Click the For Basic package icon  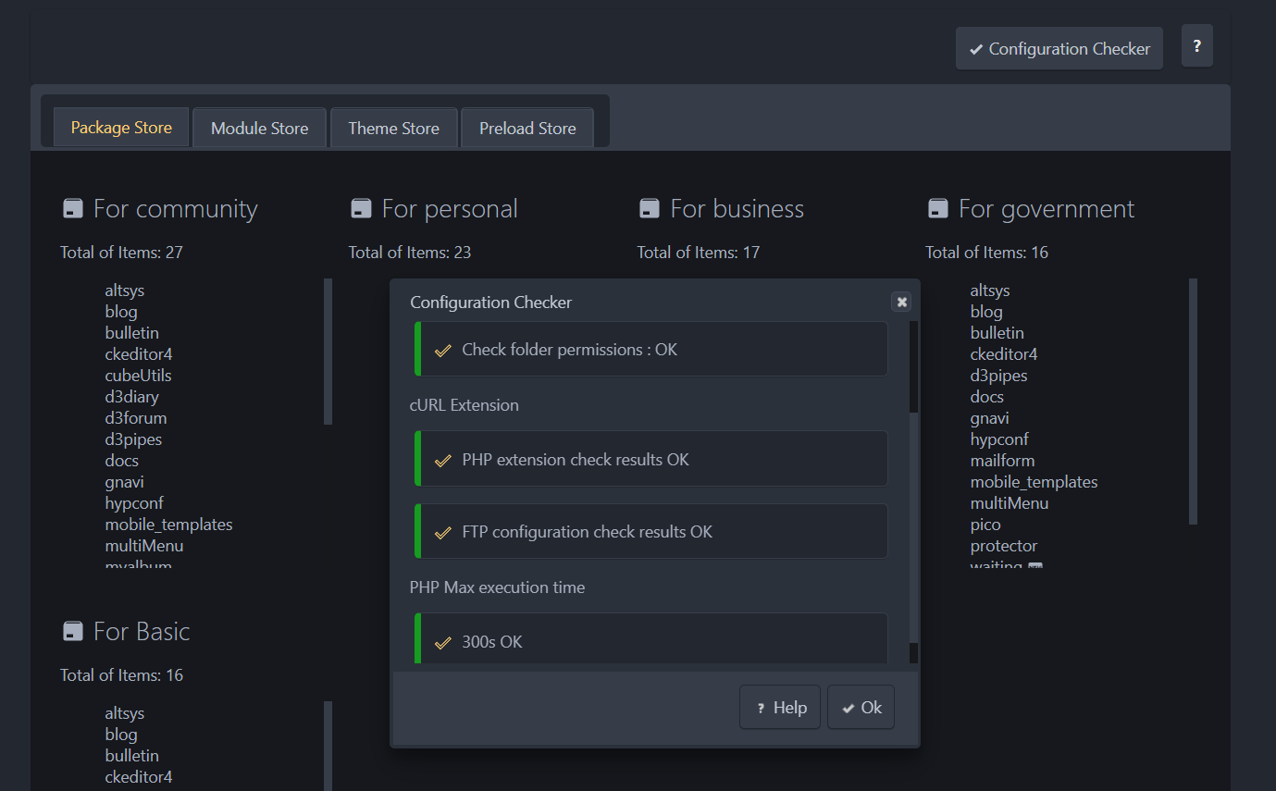pyautogui.click(x=72, y=632)
